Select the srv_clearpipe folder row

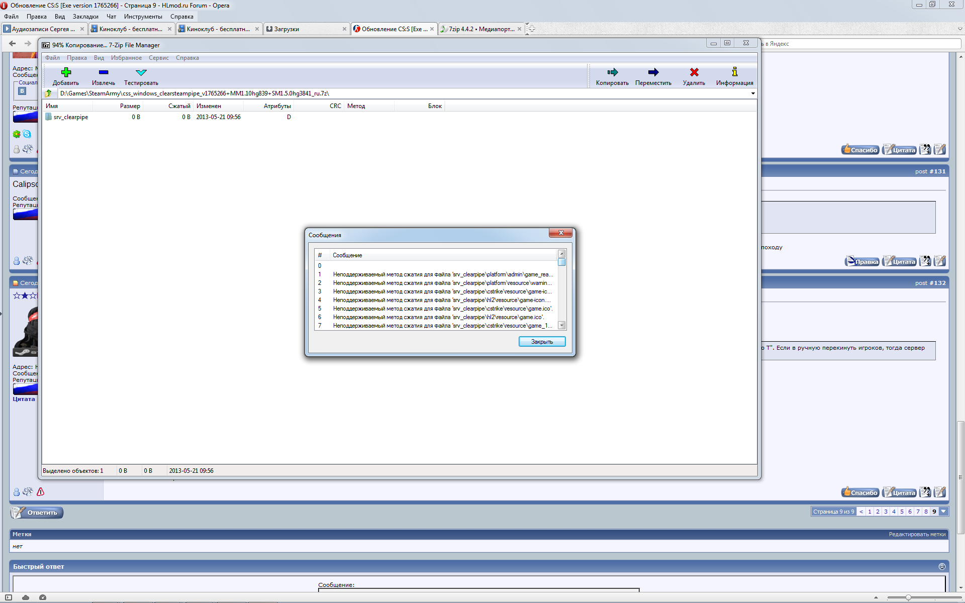pos(70,117)
